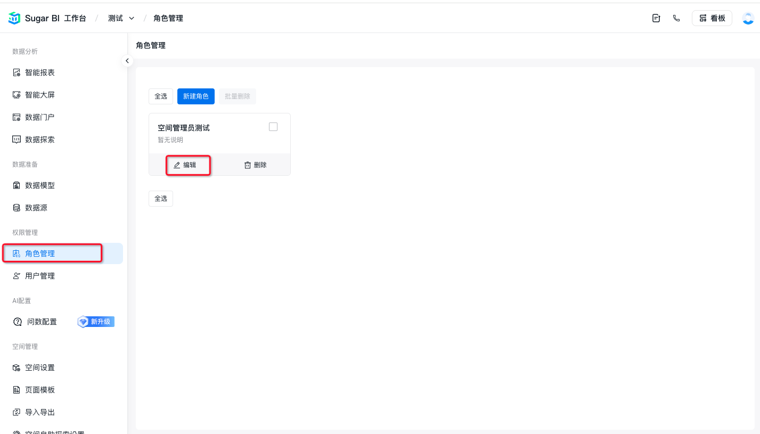Click the 页面模板 sidebar icon
Screen dimensions: 760x434
coord(17,390)
